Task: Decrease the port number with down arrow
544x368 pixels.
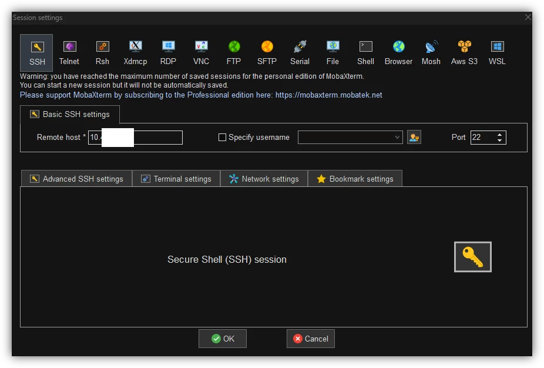Action: click(x=499, y=140)
